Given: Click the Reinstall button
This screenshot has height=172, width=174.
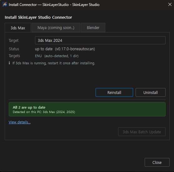Looking at the screenshot, I should 114,92.
